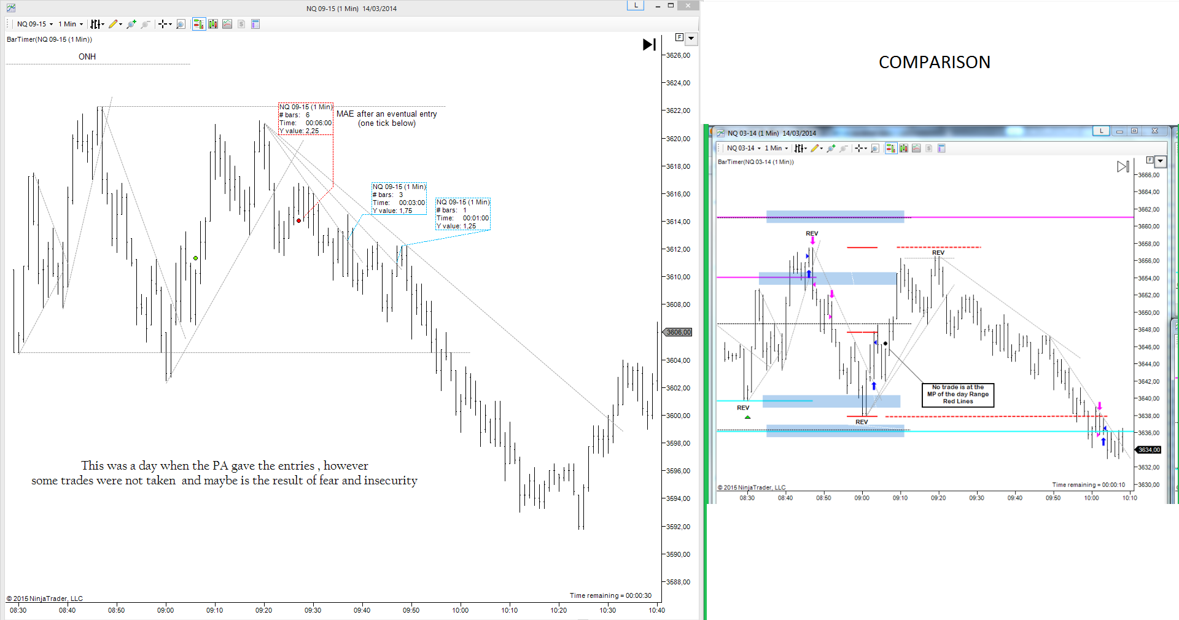Click the black dot marker in NQ 03-14 chart
The width and height of the screenshot is (1179, 620).
pos(885,343)
